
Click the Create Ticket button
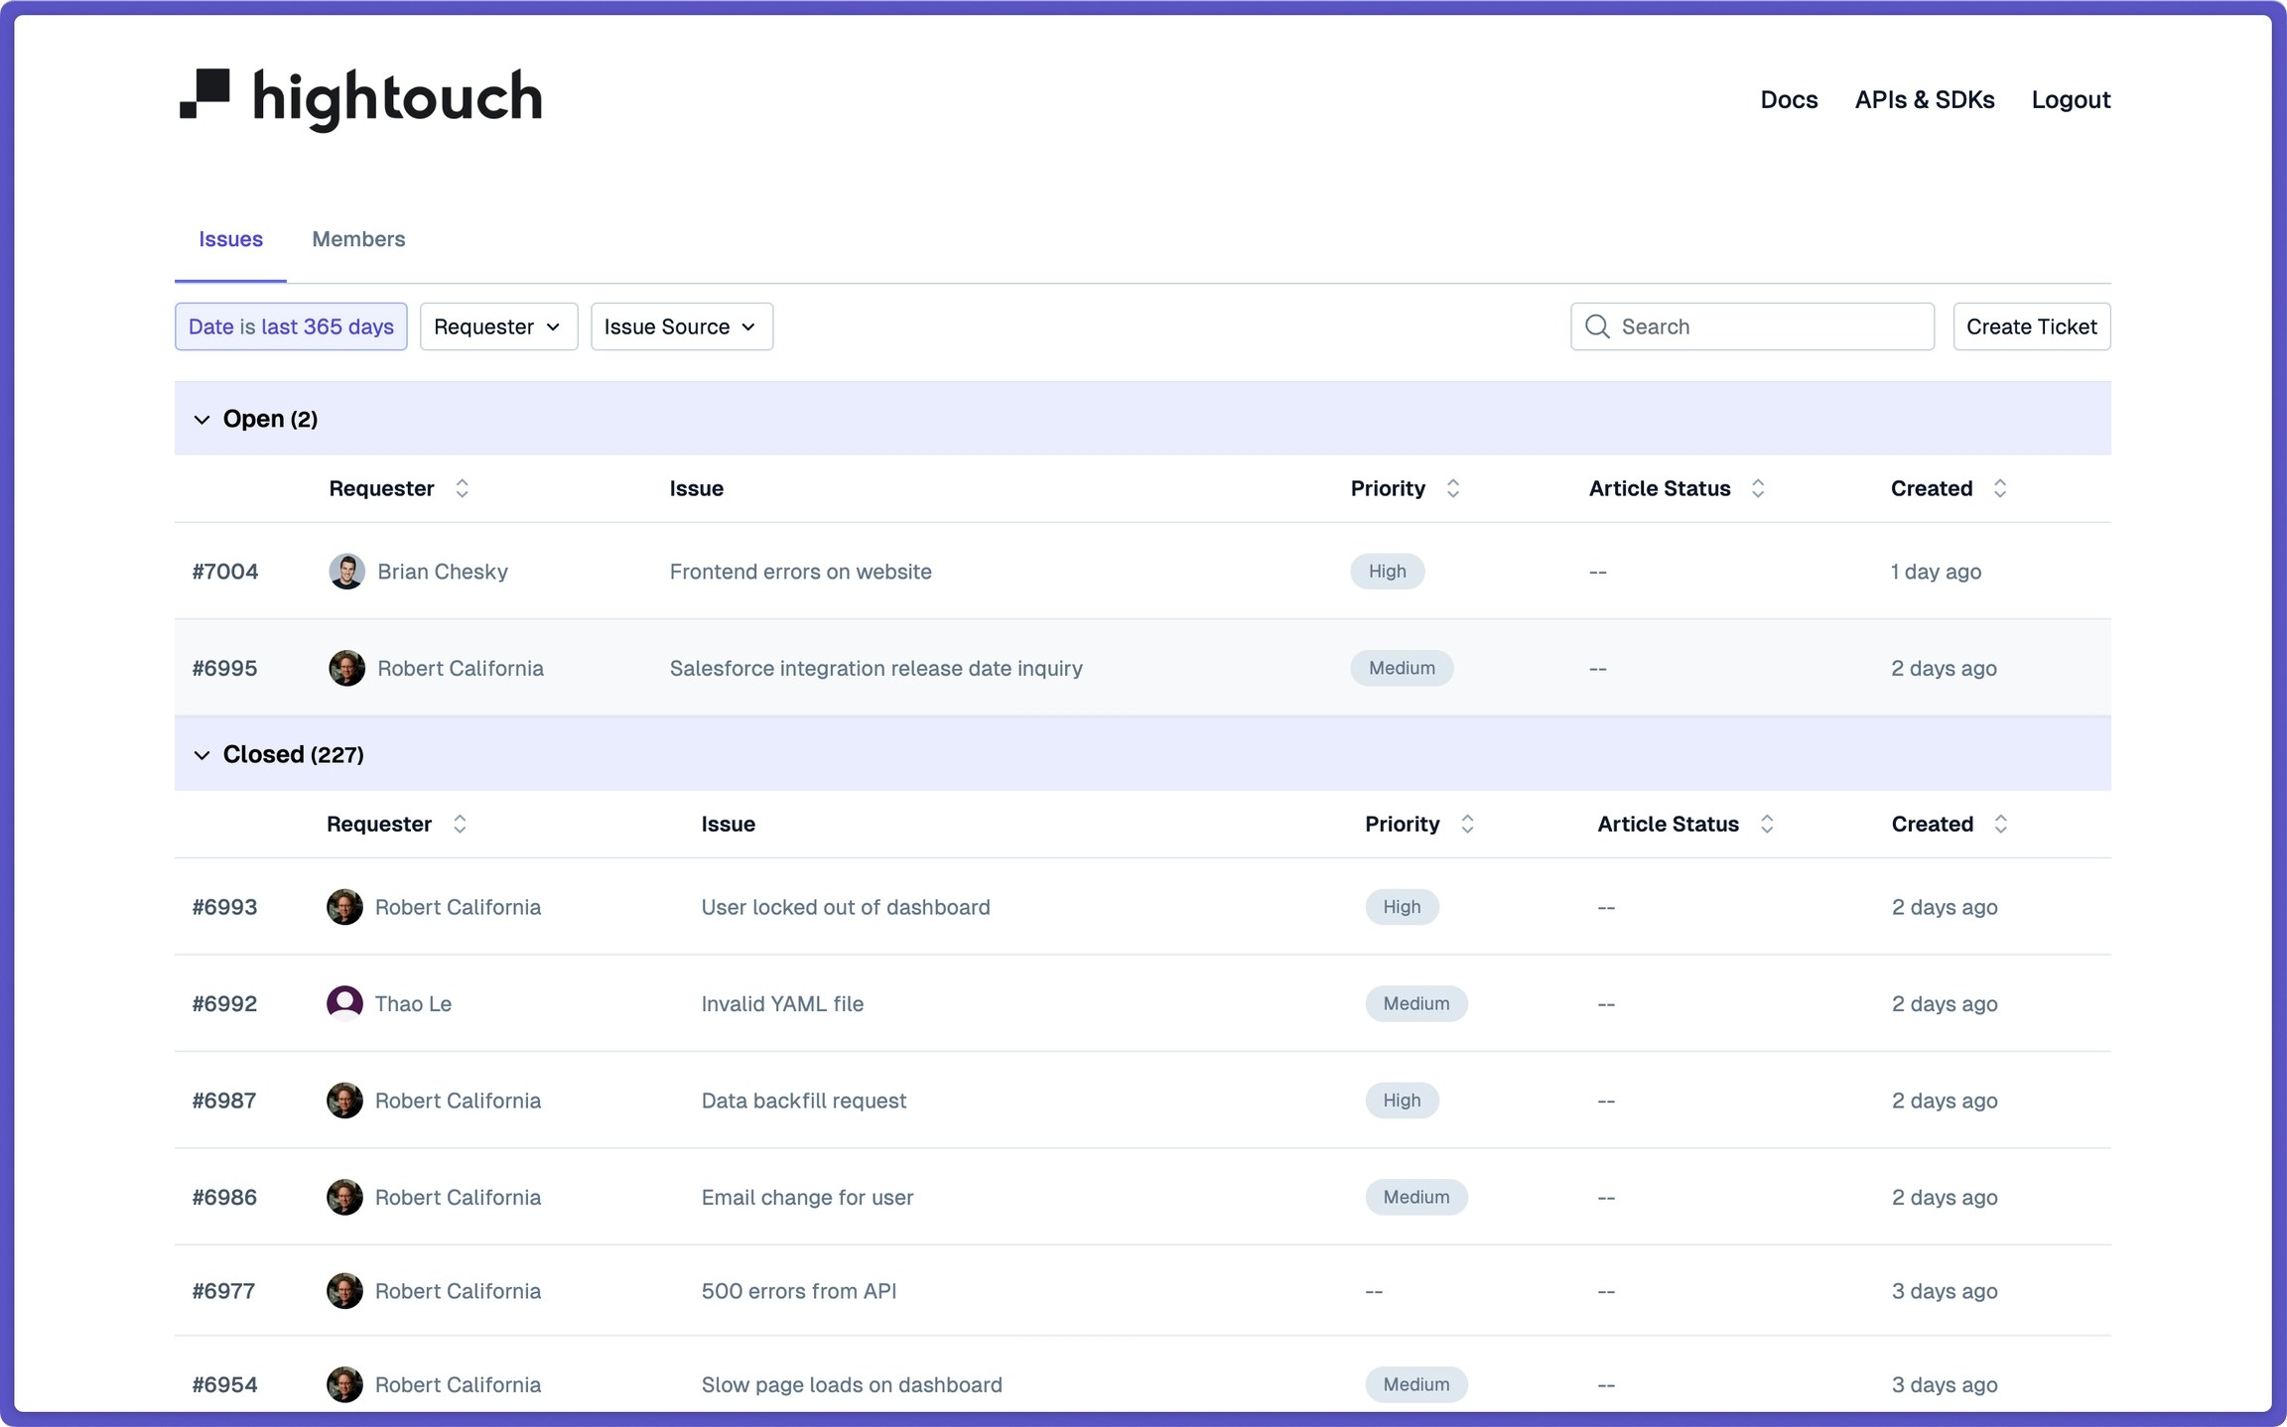[2031, 326]
